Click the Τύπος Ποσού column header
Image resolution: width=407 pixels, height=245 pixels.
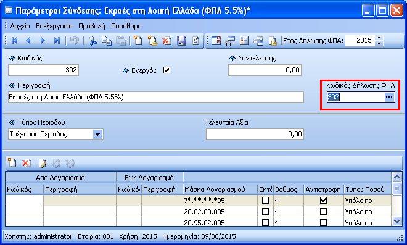pos(368,189)
